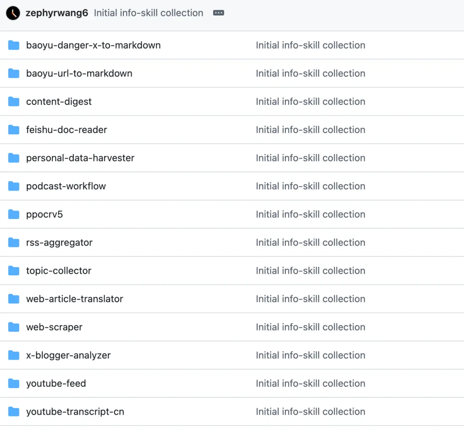
Task: Open zephyrwang6 user profile link
Action: [57, 13]
